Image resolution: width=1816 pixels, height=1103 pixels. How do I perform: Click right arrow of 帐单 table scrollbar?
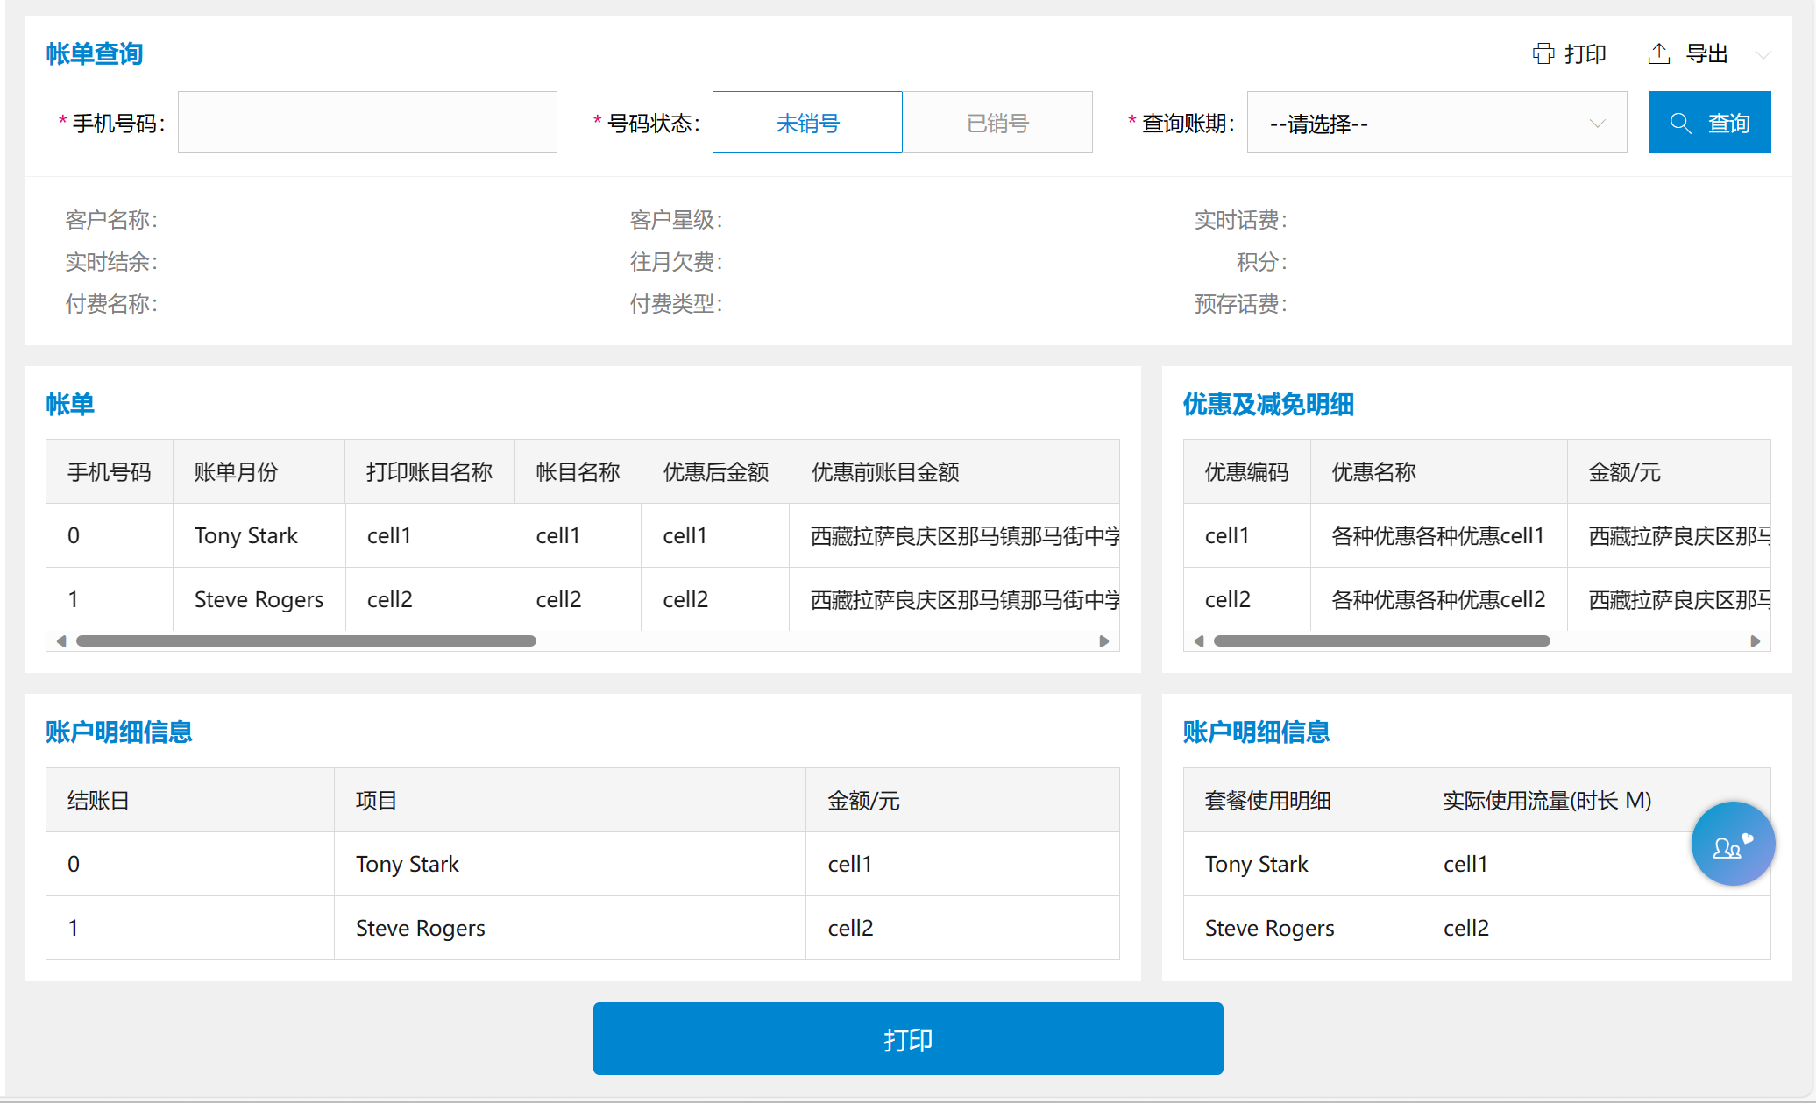click(1104, 641)
